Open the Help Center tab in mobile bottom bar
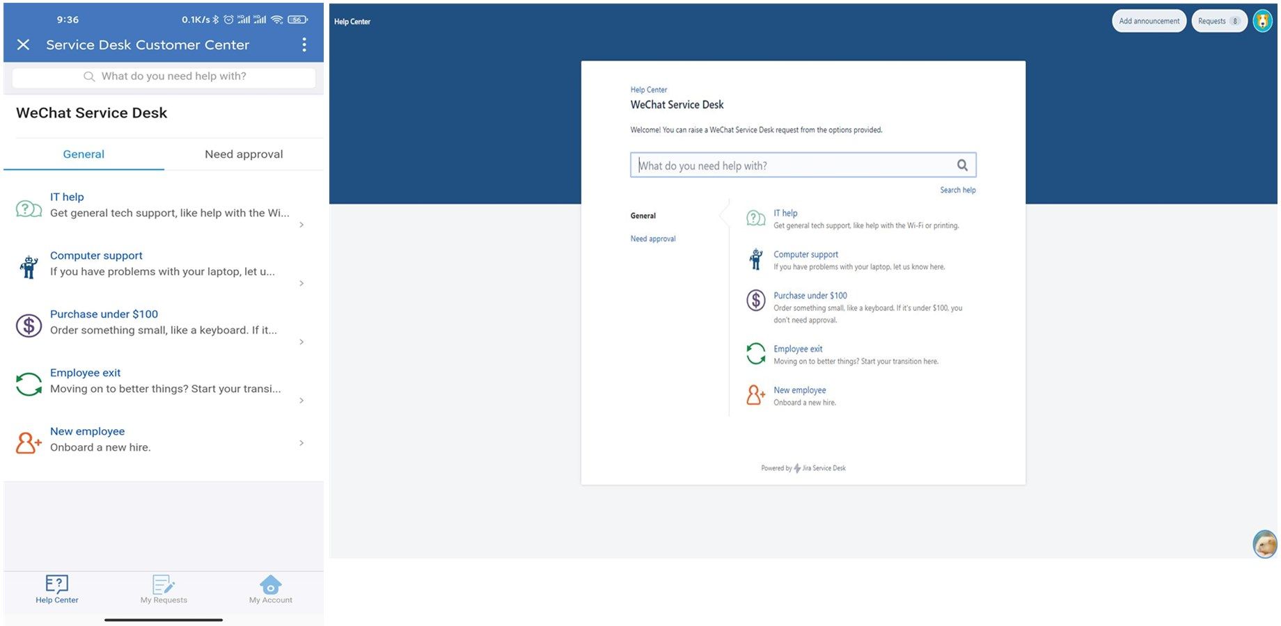This screenshot has width=1281, height=626. tap(57, 589)
